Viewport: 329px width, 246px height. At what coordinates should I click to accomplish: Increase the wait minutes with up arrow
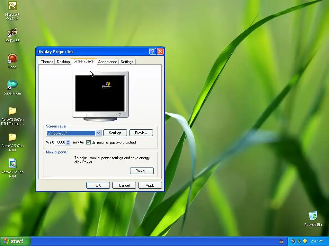tap(68, 141)
